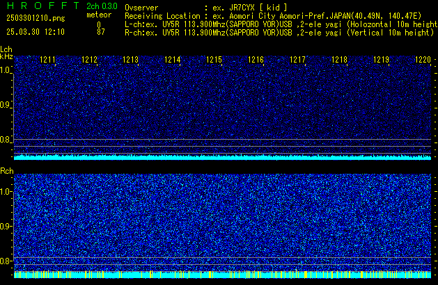
Task: Click the 1219 time marker
Action: pyautogui.click(x=382, y=60)
